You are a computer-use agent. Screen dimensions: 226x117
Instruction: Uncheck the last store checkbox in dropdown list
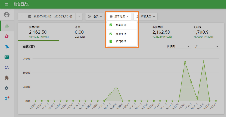click(111, 41)
